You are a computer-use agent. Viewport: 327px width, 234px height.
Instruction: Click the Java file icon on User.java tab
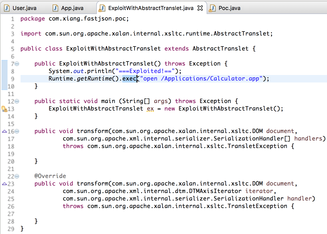click(x=7, y=8)
